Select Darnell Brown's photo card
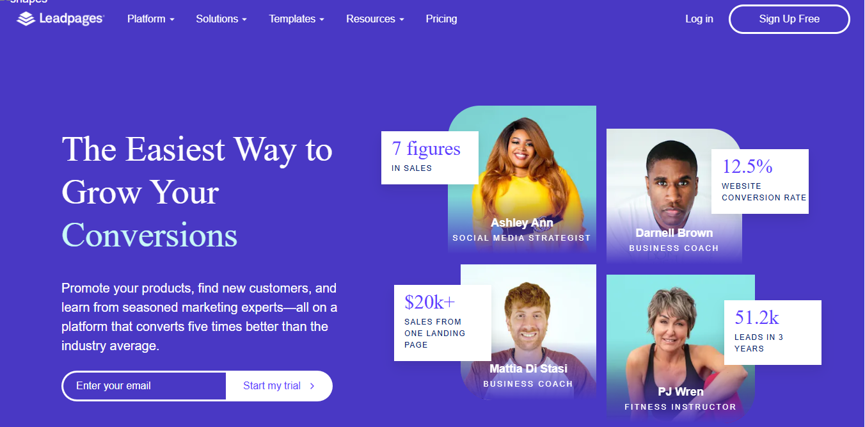 674,197
